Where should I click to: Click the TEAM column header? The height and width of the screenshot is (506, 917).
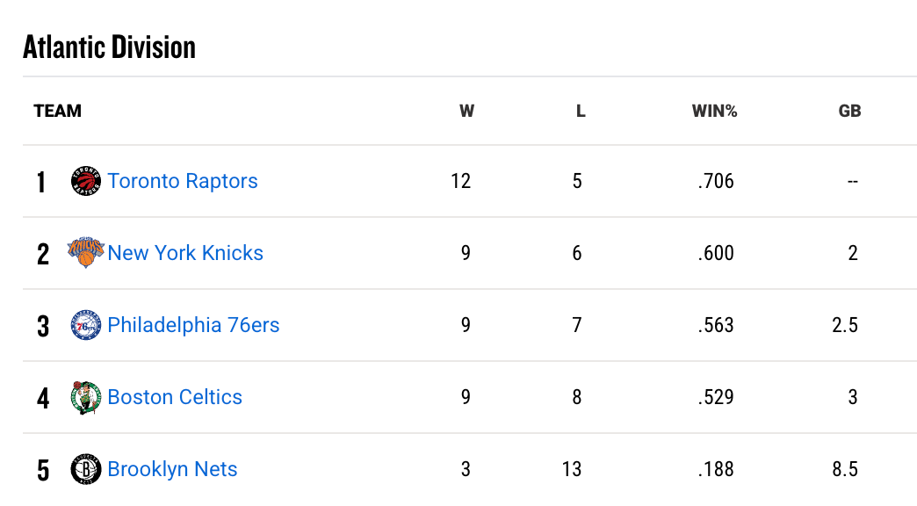(x=57, y=111)
